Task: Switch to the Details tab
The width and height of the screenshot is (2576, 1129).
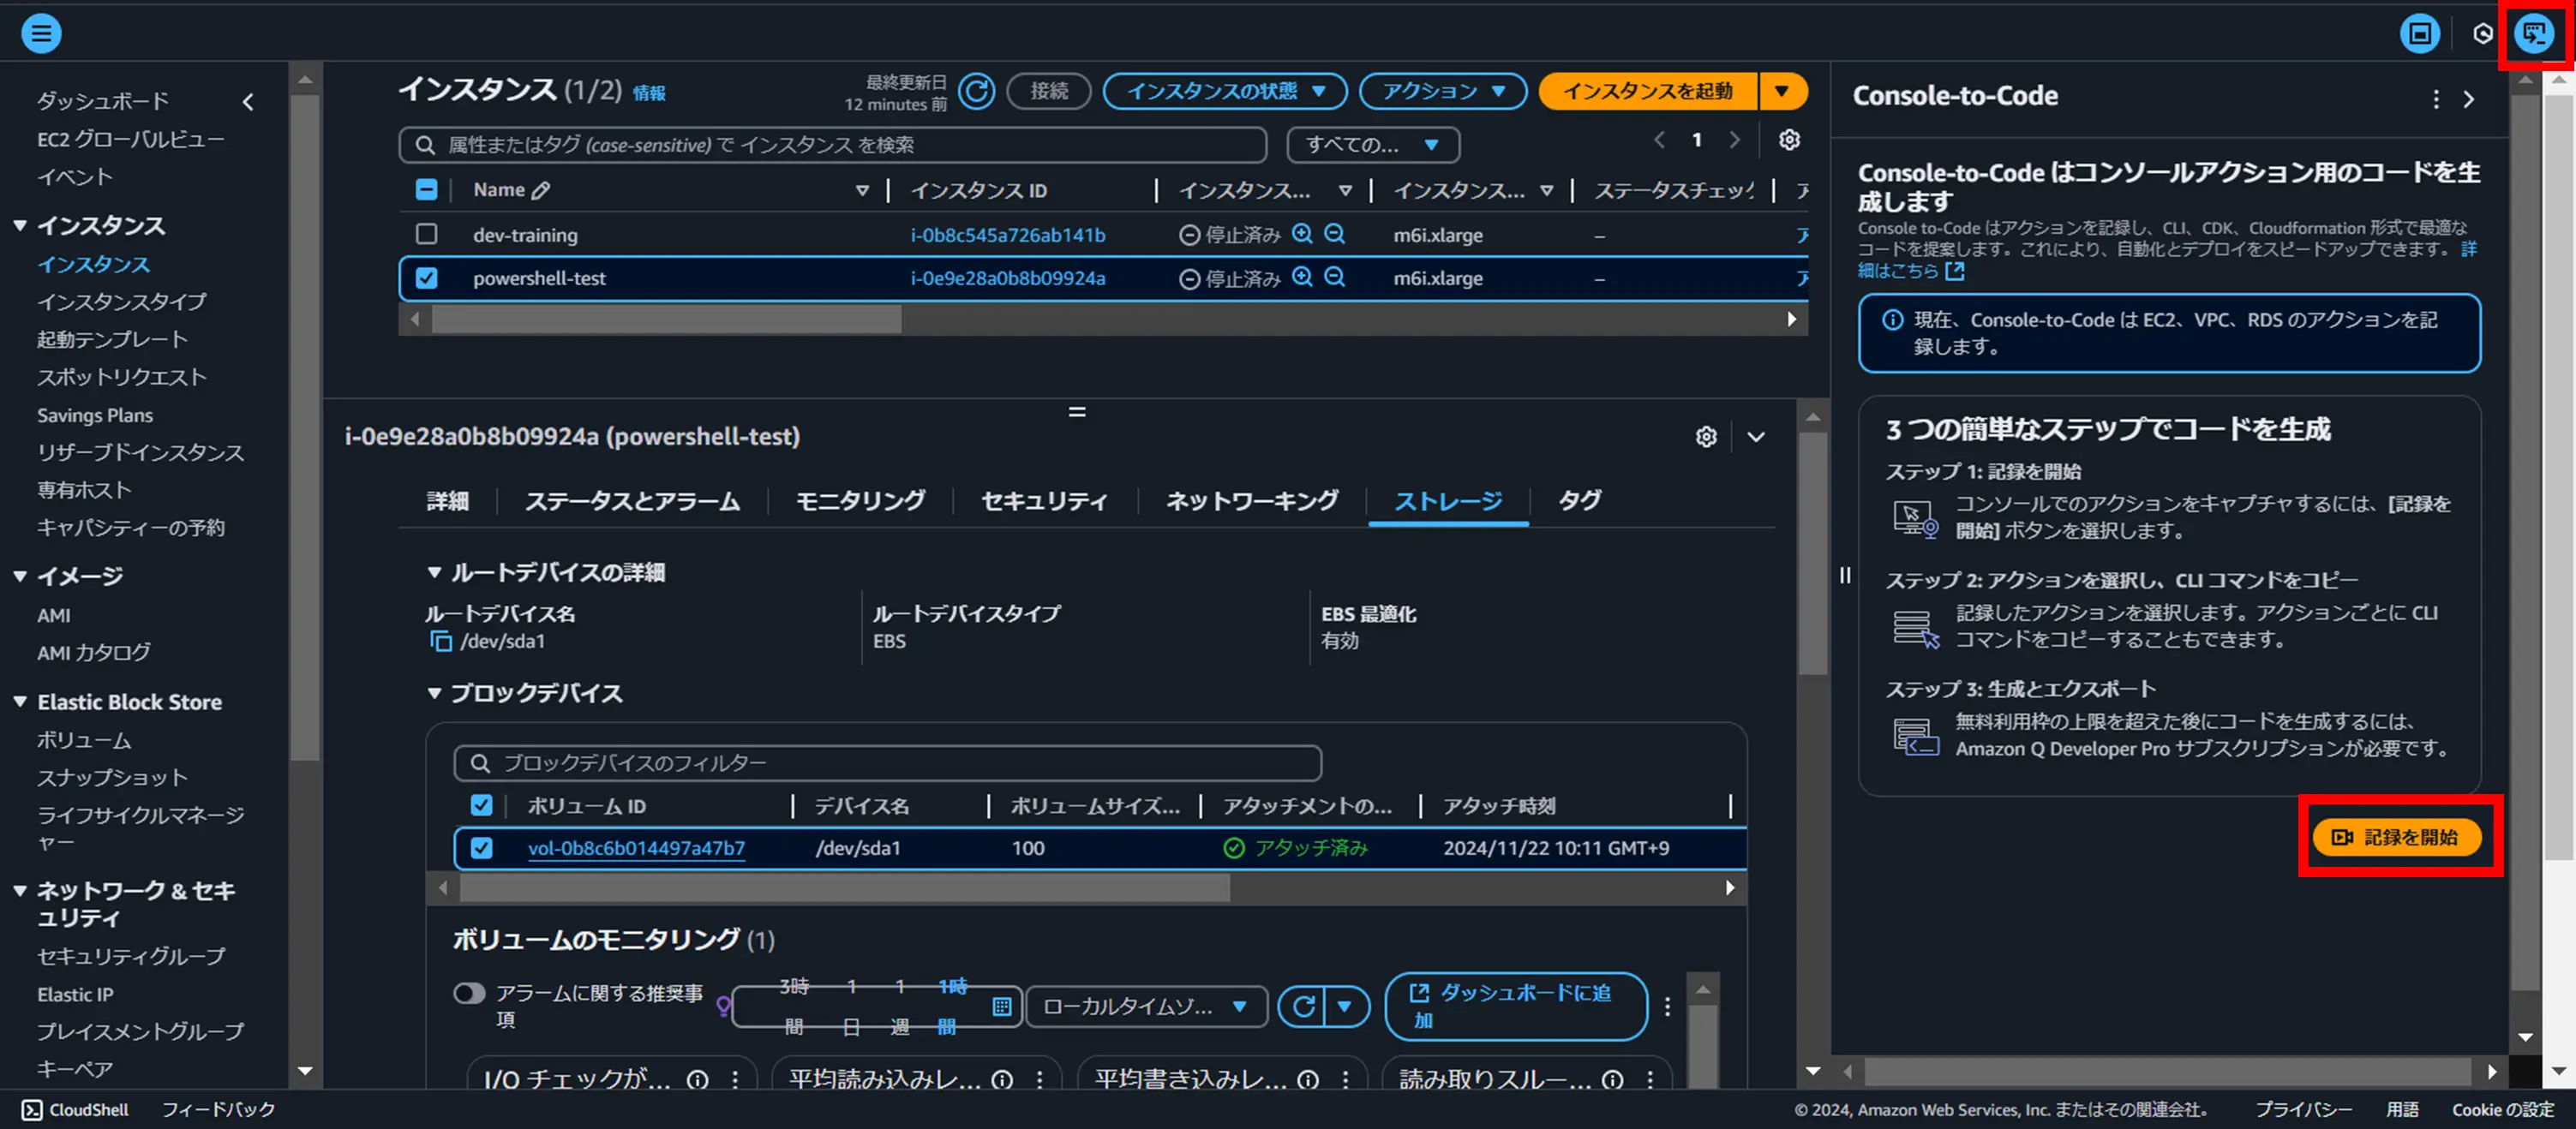Action: 447,501
